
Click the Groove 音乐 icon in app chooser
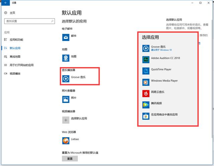(146, 48)
